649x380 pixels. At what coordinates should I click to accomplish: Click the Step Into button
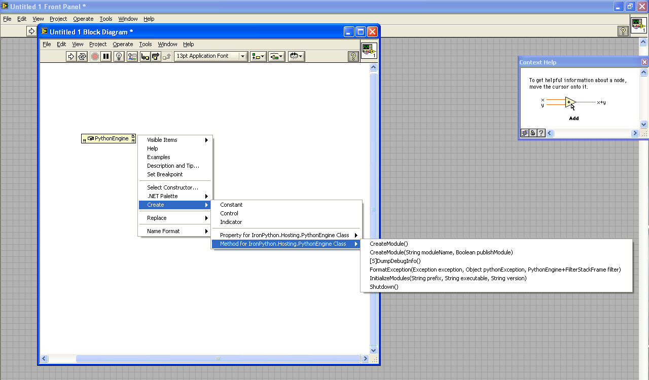pyautogui.click(x=145, y=56)
